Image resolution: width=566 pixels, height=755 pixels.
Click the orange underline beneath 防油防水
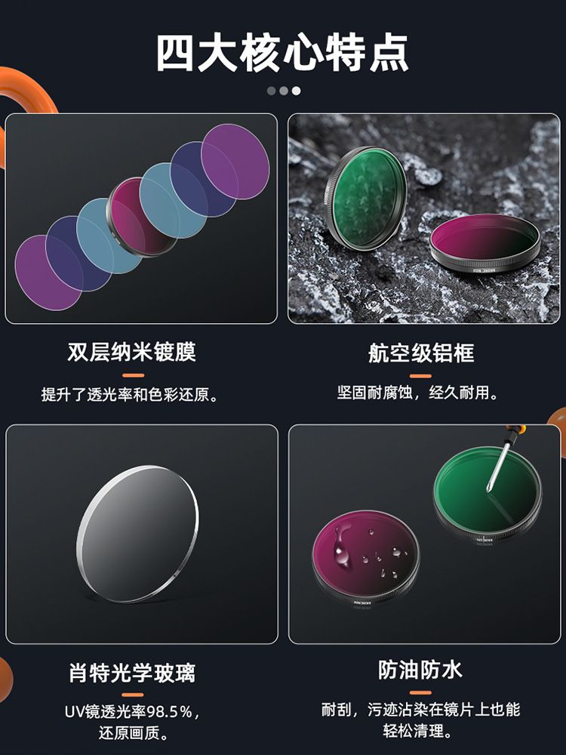pyautogui.click(x=420, y=692)
